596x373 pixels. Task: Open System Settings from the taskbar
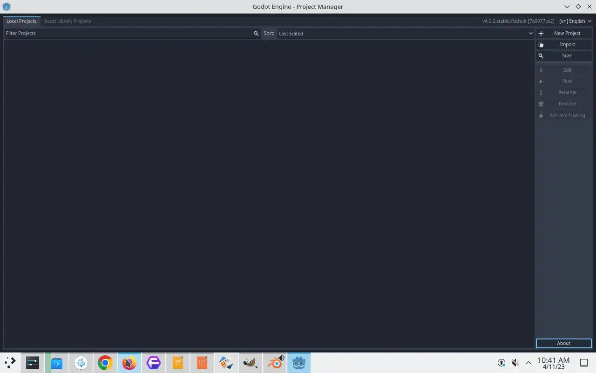(33, 363)
